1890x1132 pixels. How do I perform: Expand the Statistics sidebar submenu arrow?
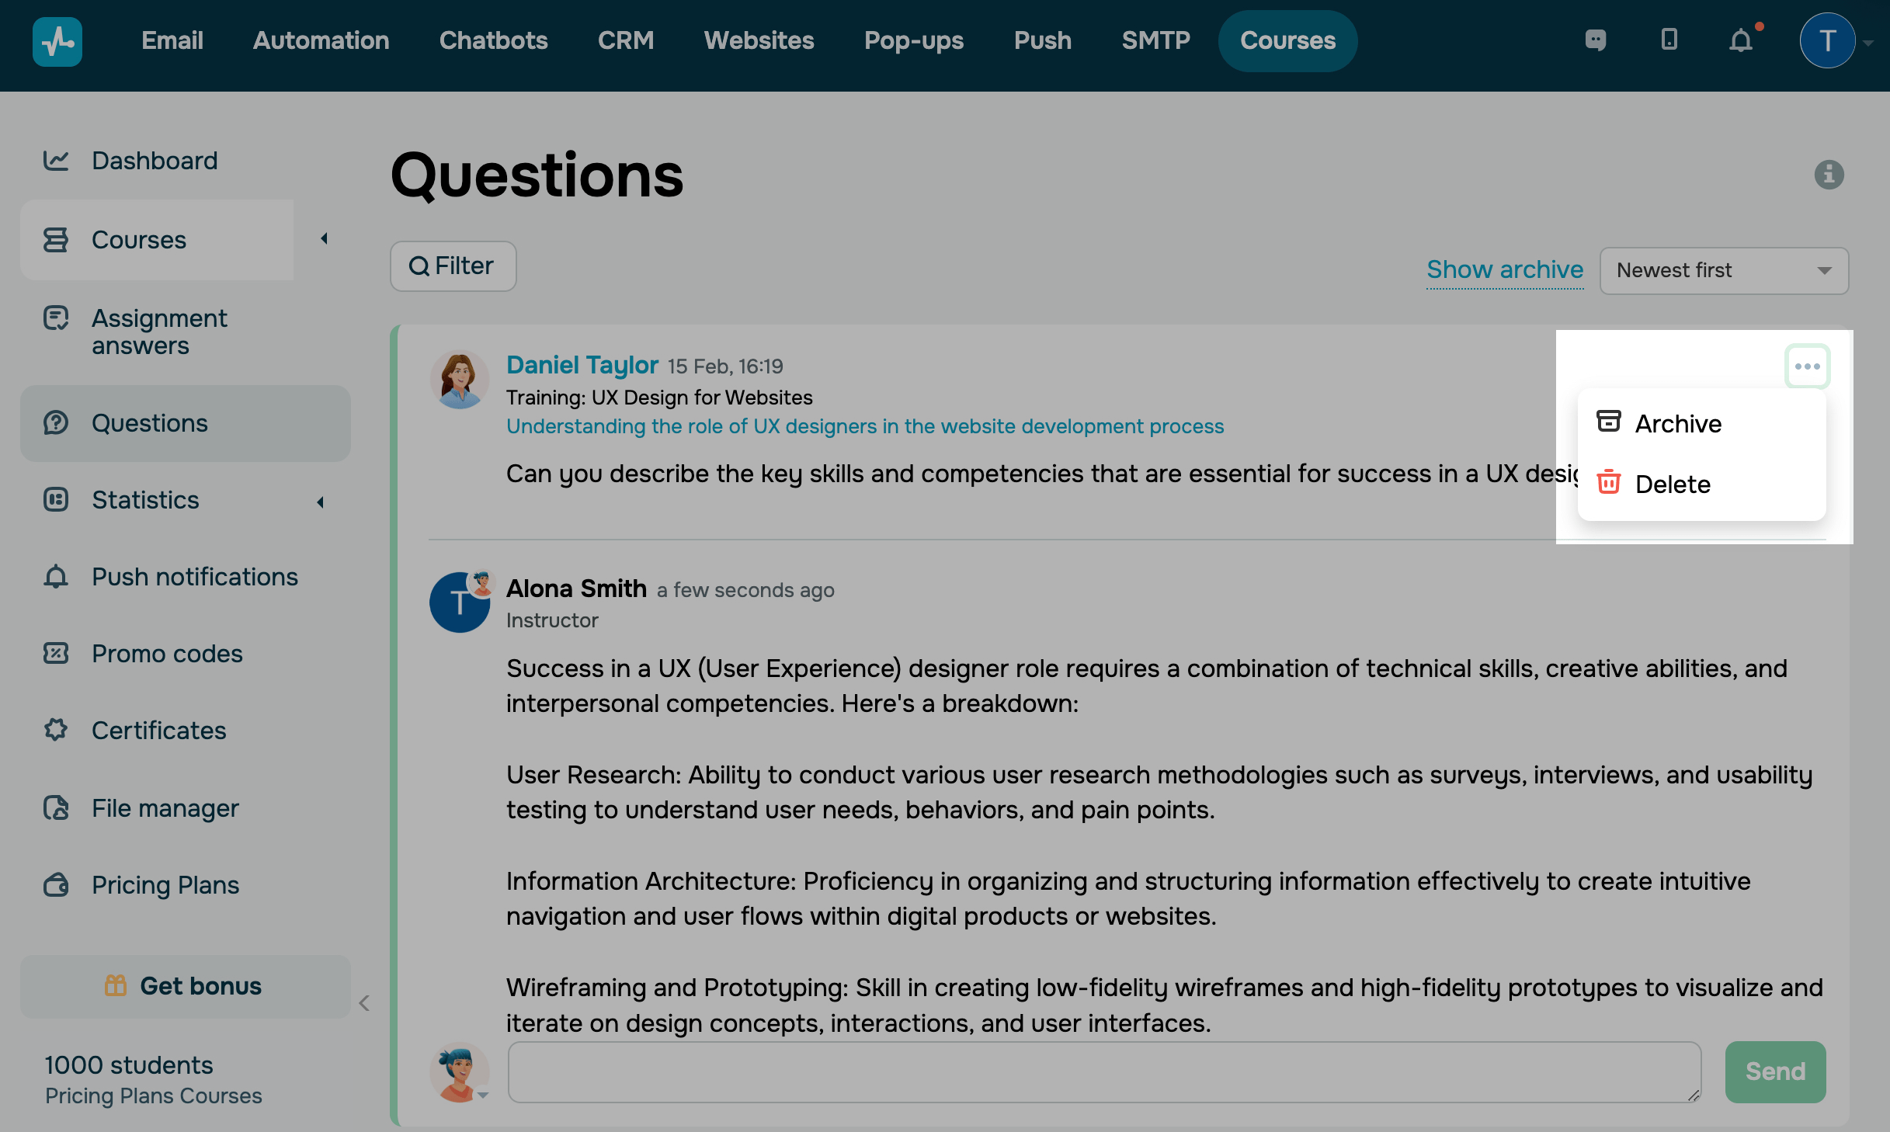321,502
